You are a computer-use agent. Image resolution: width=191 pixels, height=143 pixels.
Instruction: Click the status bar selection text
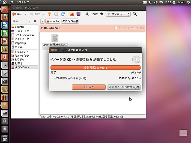(82, 117)
